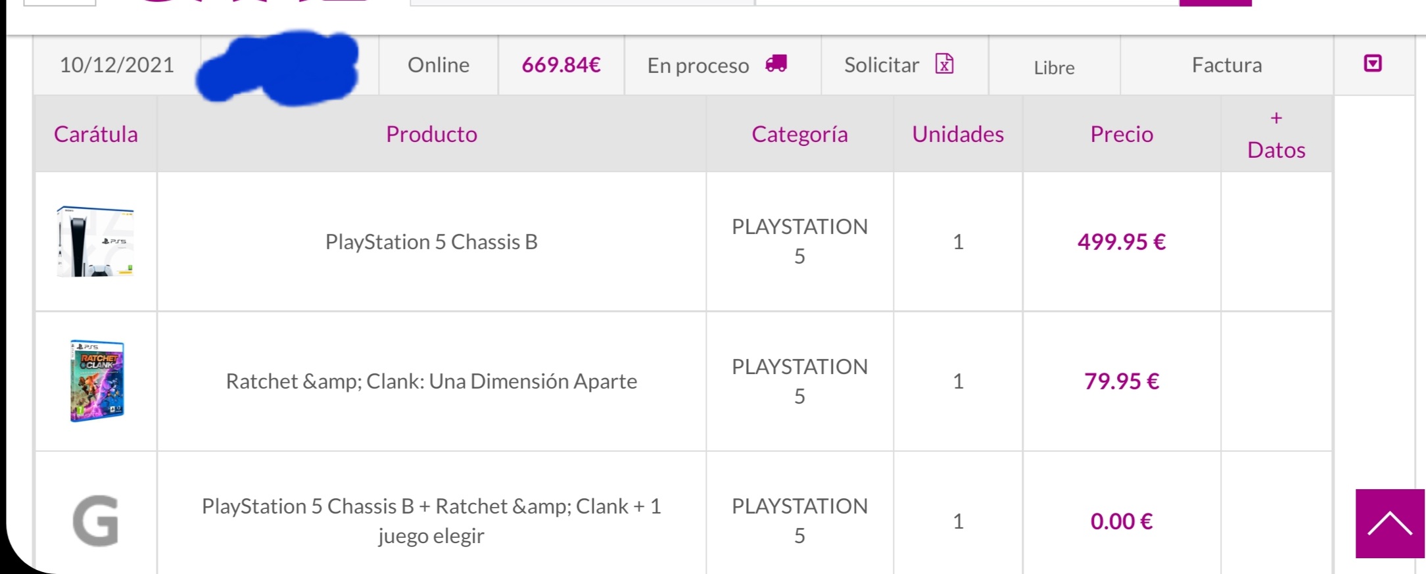Image resolution: width=1426 pixels, height=574 pixels.
Task: Click the En proceso order status
Action: pos(698,66)
